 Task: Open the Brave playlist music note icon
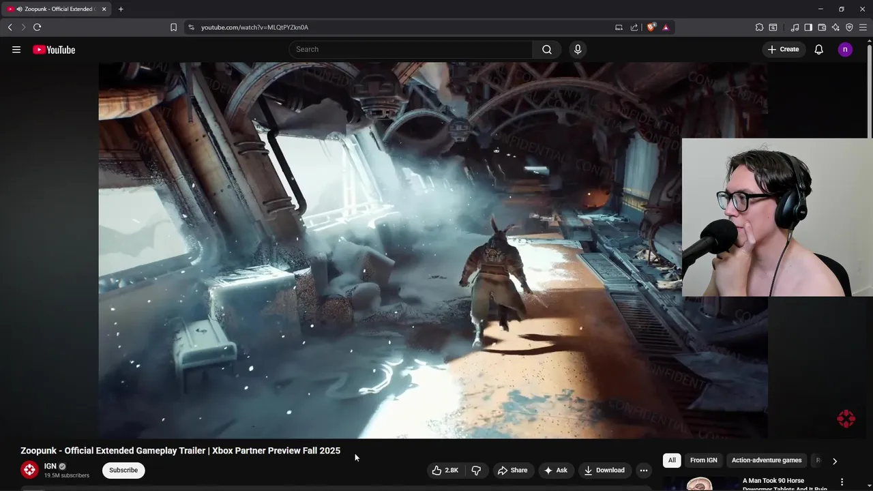click(795, 27)
